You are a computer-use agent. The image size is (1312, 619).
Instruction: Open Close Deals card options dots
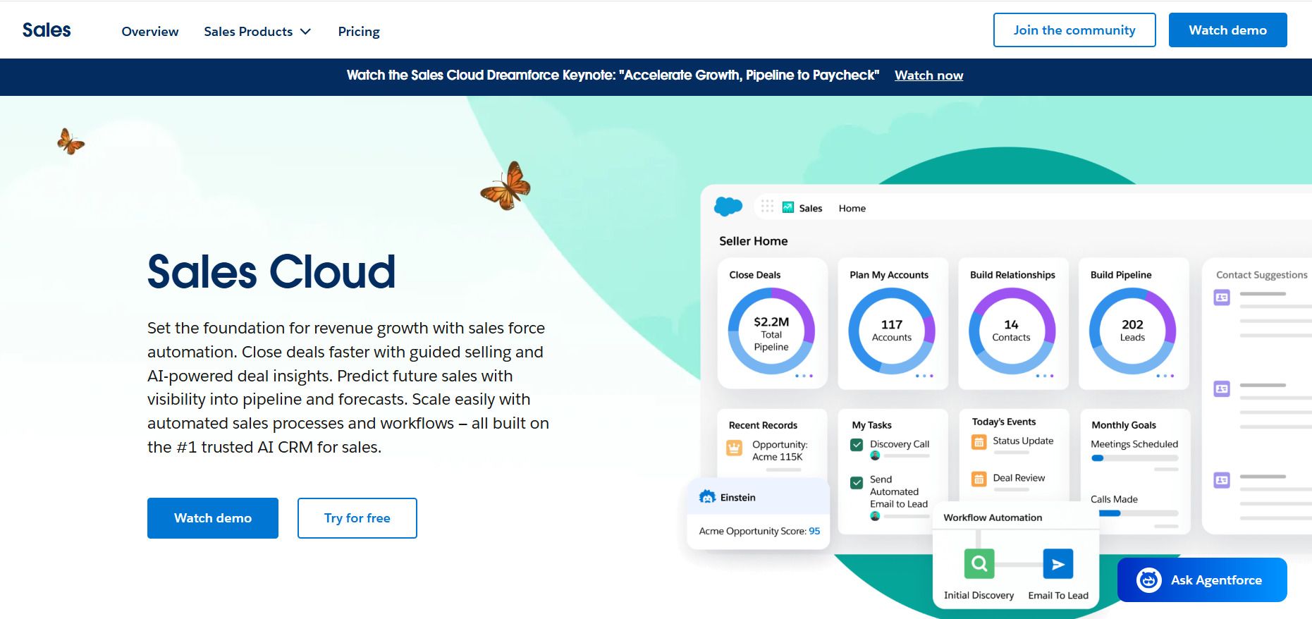(804, 376)
